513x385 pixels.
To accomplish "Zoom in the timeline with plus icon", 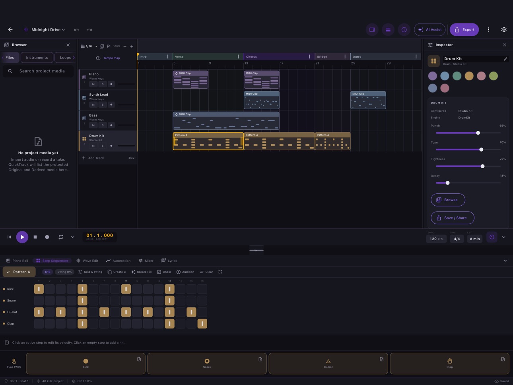I will point(132,46).
